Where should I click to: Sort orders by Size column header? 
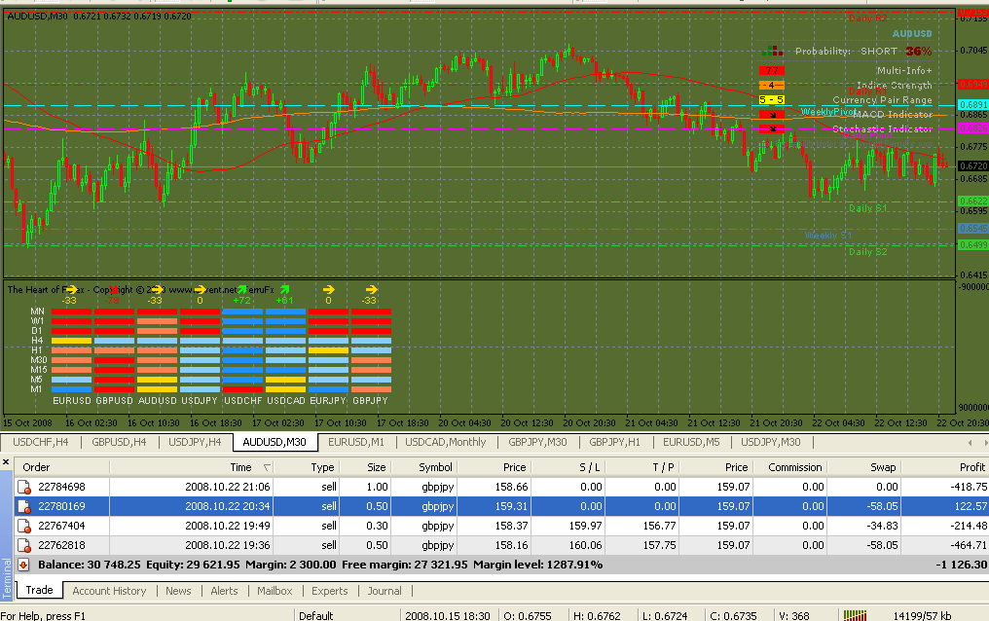click(x=365, y=467)
